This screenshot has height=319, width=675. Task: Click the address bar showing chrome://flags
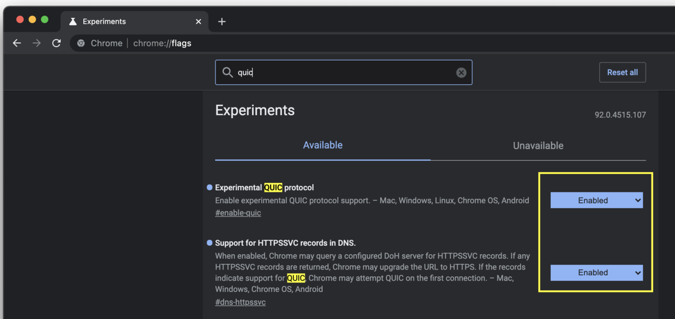[371, 43]
